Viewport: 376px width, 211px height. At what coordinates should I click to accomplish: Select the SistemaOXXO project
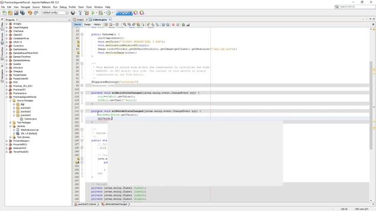click(19, 148)
